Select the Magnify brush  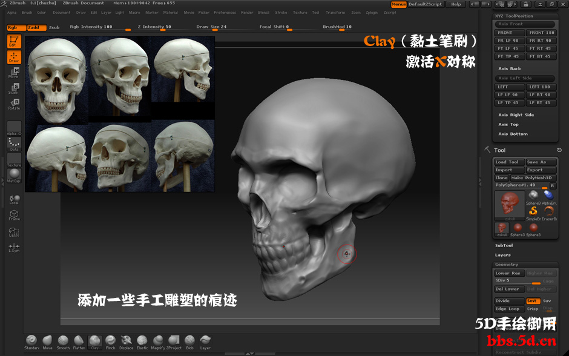(158, 343)
